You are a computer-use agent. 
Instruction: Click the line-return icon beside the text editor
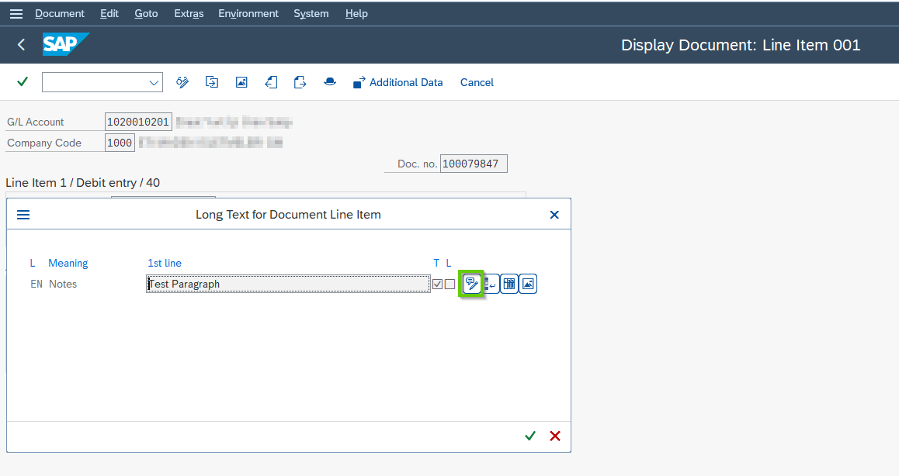pyautogui.click(x=491, y=285)
